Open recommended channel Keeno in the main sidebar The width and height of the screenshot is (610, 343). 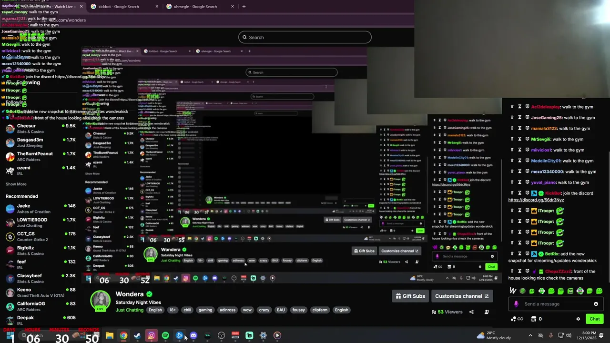click(41, 292)
